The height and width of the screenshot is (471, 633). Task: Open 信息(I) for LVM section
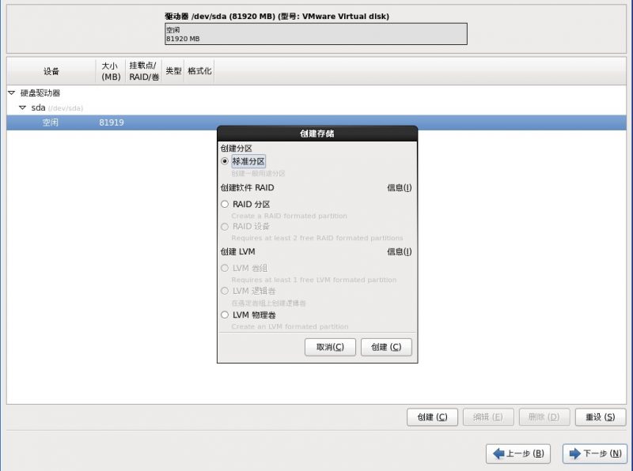400,251
